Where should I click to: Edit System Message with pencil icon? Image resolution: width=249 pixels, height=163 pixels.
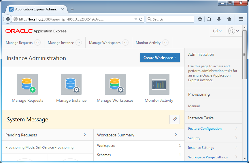[x=175, y=119]
